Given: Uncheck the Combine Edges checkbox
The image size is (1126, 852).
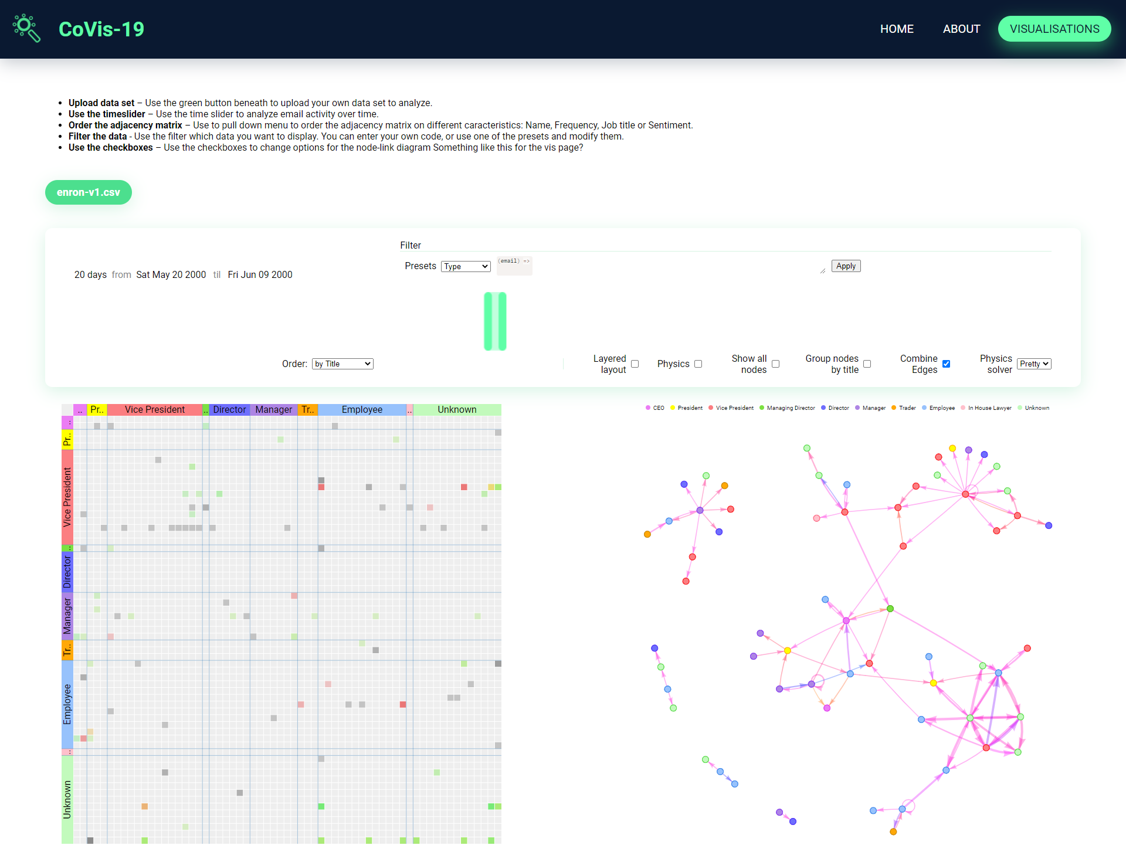Looking at the screenshot, I should coord(946,364).
